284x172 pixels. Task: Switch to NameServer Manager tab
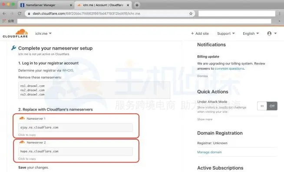point(46,5)
